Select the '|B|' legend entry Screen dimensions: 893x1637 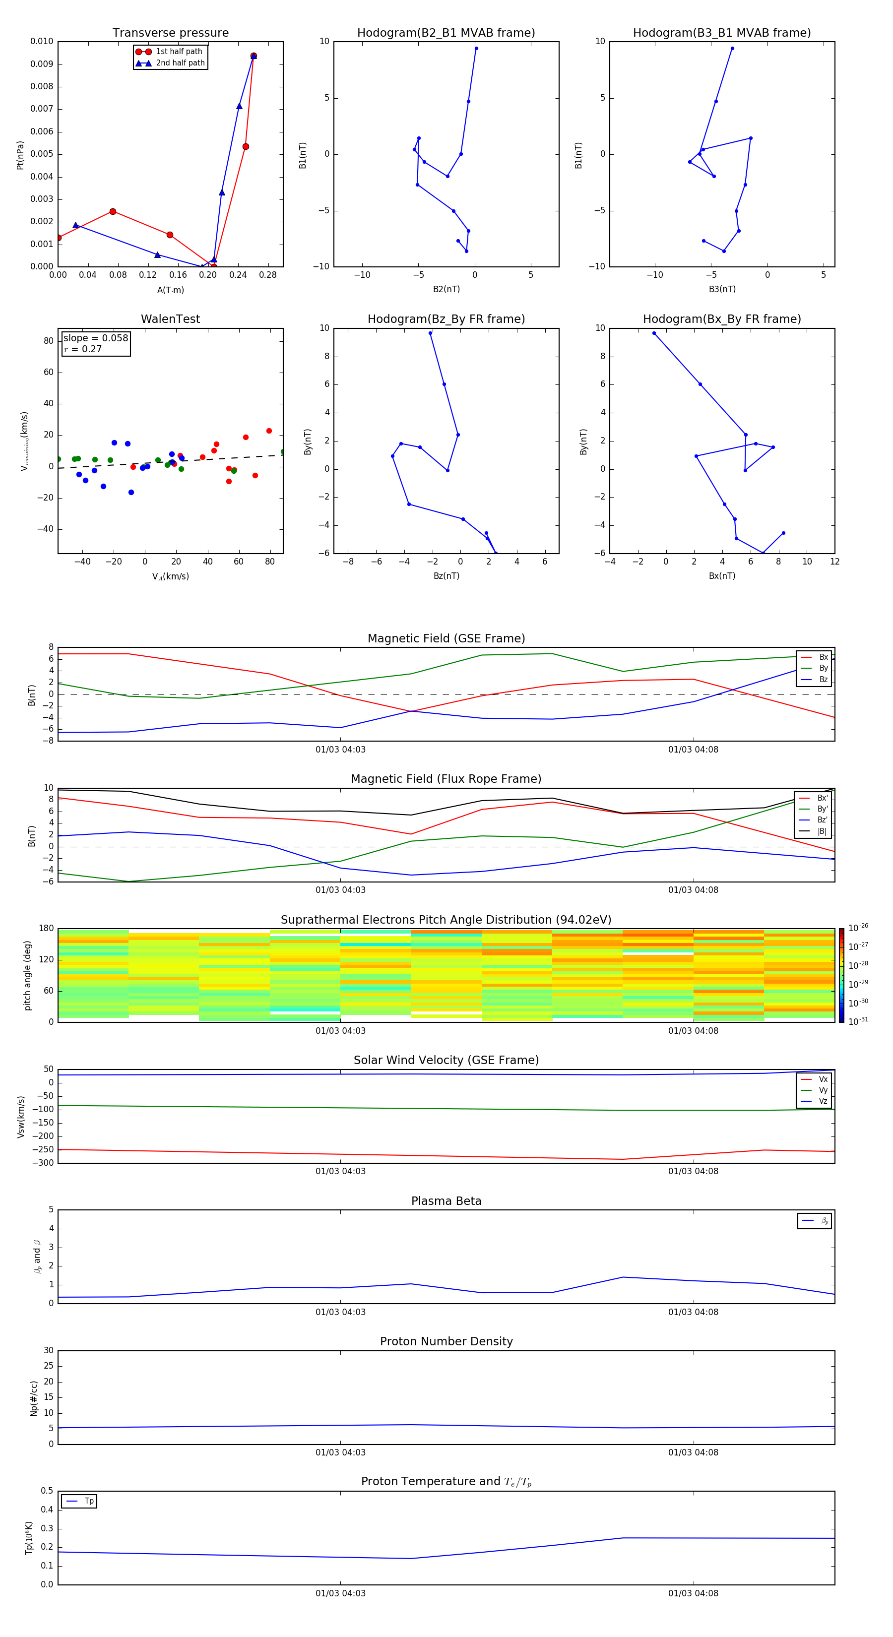click(814, 831)
